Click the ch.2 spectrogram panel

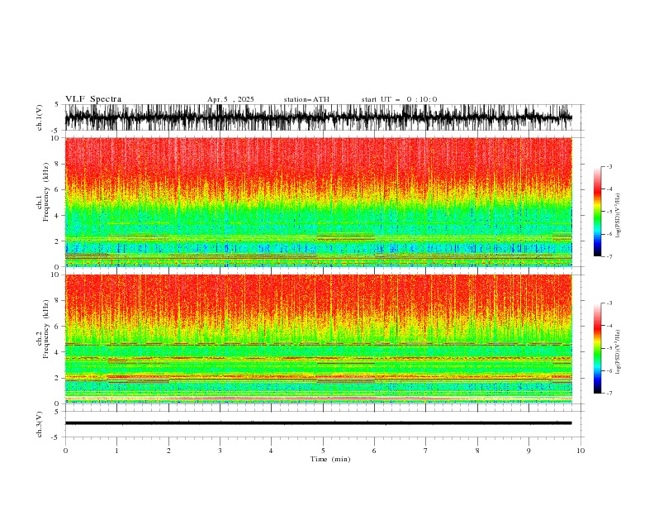point(319,339)
